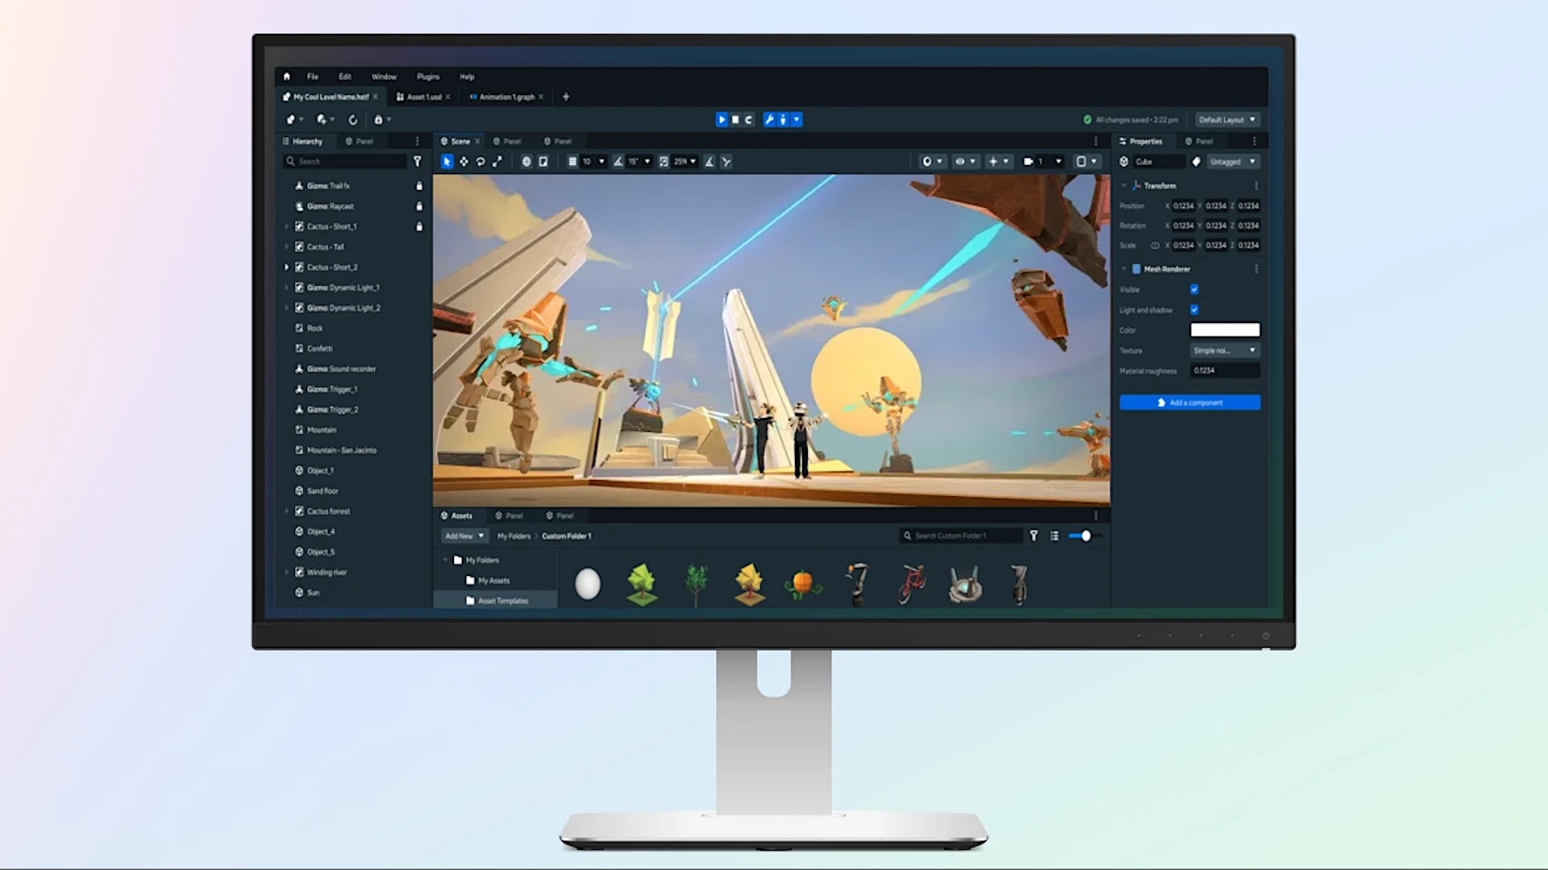Viewport: 1548px width, 870px height.
Task: Select the Scale tool
Action: click(498, 161)
